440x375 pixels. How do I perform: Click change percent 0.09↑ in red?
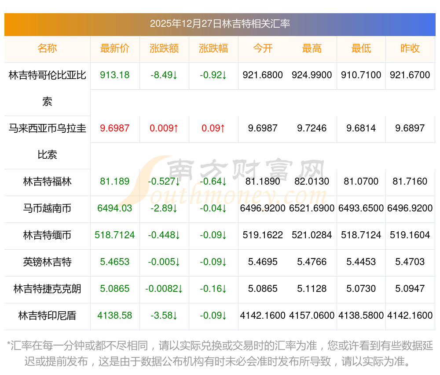click(213, 128)
